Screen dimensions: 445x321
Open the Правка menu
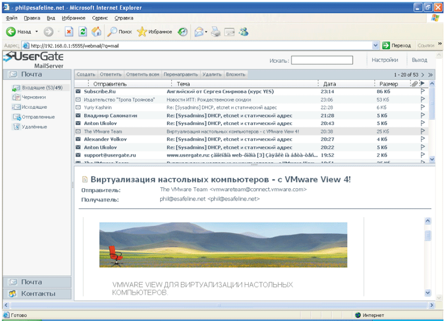coord(32,18)
